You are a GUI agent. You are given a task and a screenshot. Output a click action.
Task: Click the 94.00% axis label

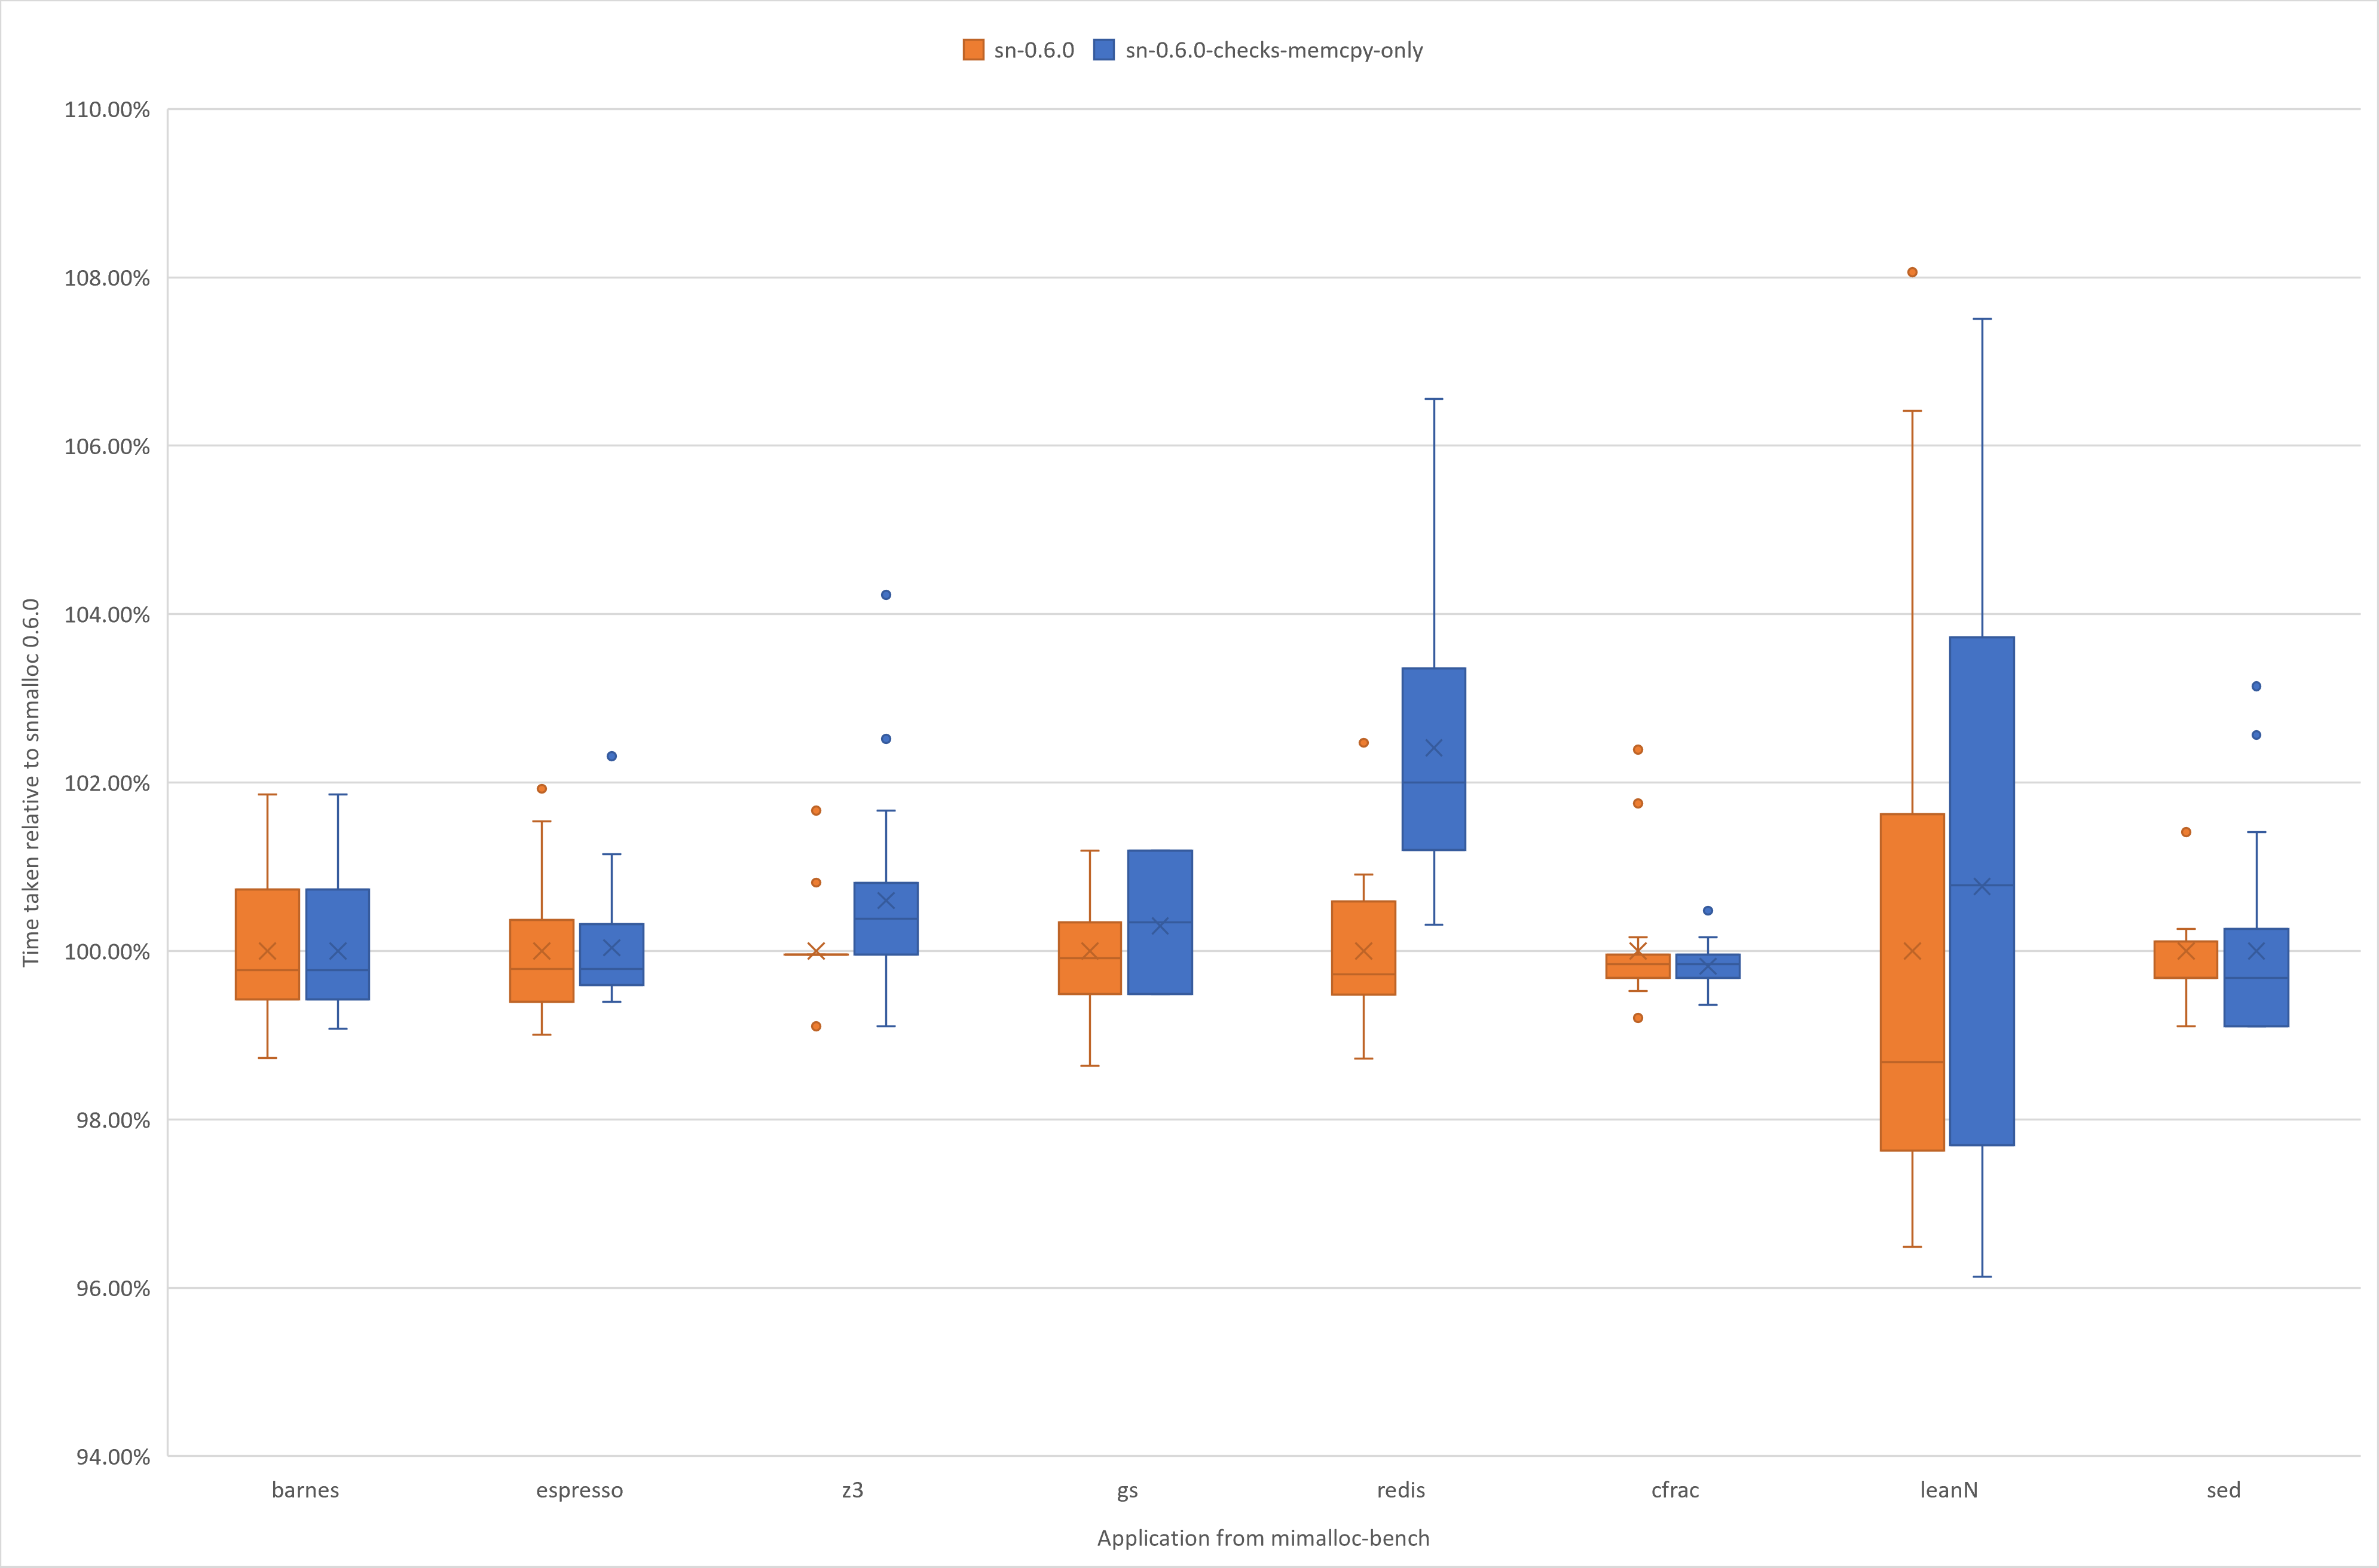tap(113, 1457)
